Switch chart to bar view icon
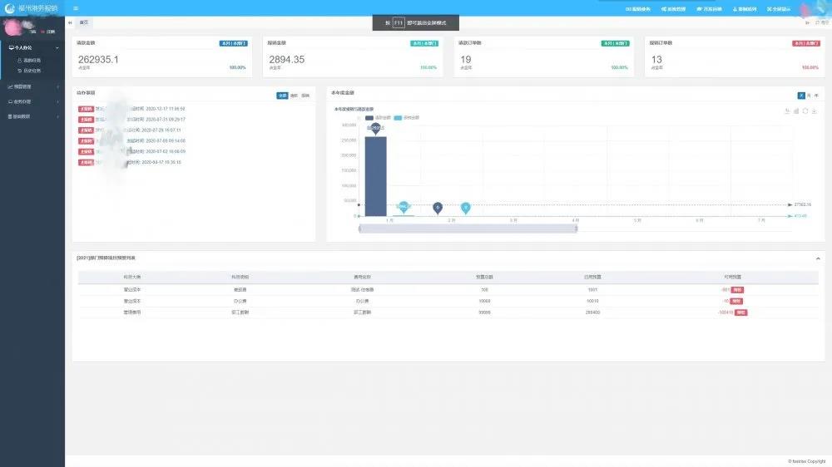The width and height of the screenshot is (832, 467). coord(796,111)
